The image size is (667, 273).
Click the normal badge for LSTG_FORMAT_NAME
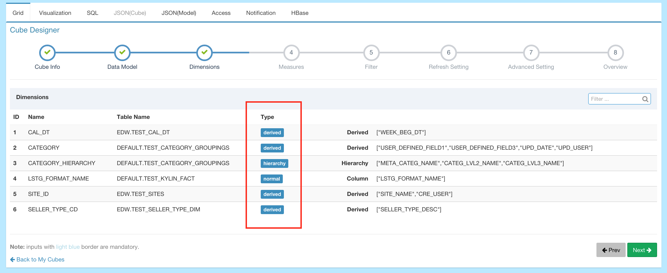[271, 179]
